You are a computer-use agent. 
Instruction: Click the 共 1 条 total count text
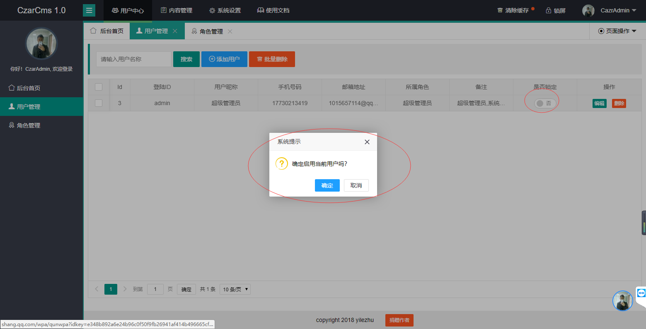tap(208, 289)
